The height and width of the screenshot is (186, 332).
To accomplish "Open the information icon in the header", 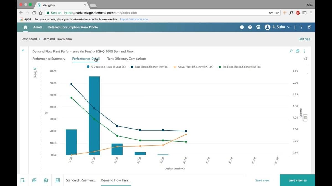I will [242, 27].
